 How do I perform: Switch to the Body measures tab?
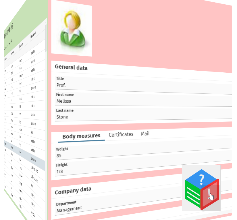81,136
